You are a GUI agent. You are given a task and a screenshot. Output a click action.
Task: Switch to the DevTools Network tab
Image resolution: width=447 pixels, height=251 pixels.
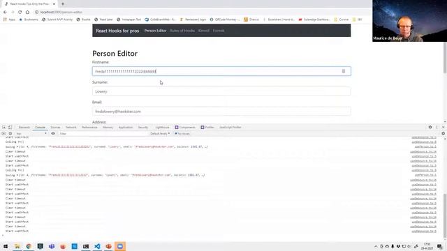click(x=71, y=128)
